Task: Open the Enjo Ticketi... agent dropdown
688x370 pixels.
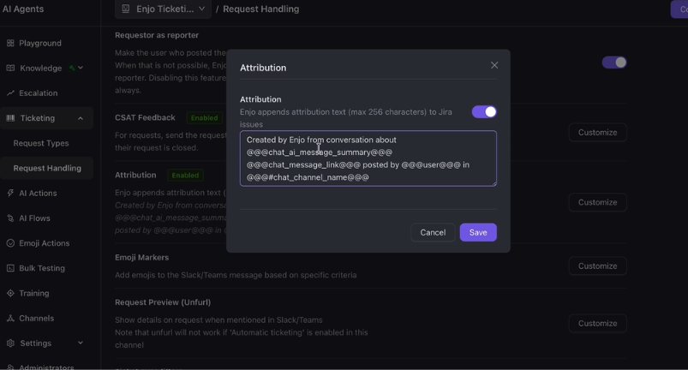Action: (164, 9)
